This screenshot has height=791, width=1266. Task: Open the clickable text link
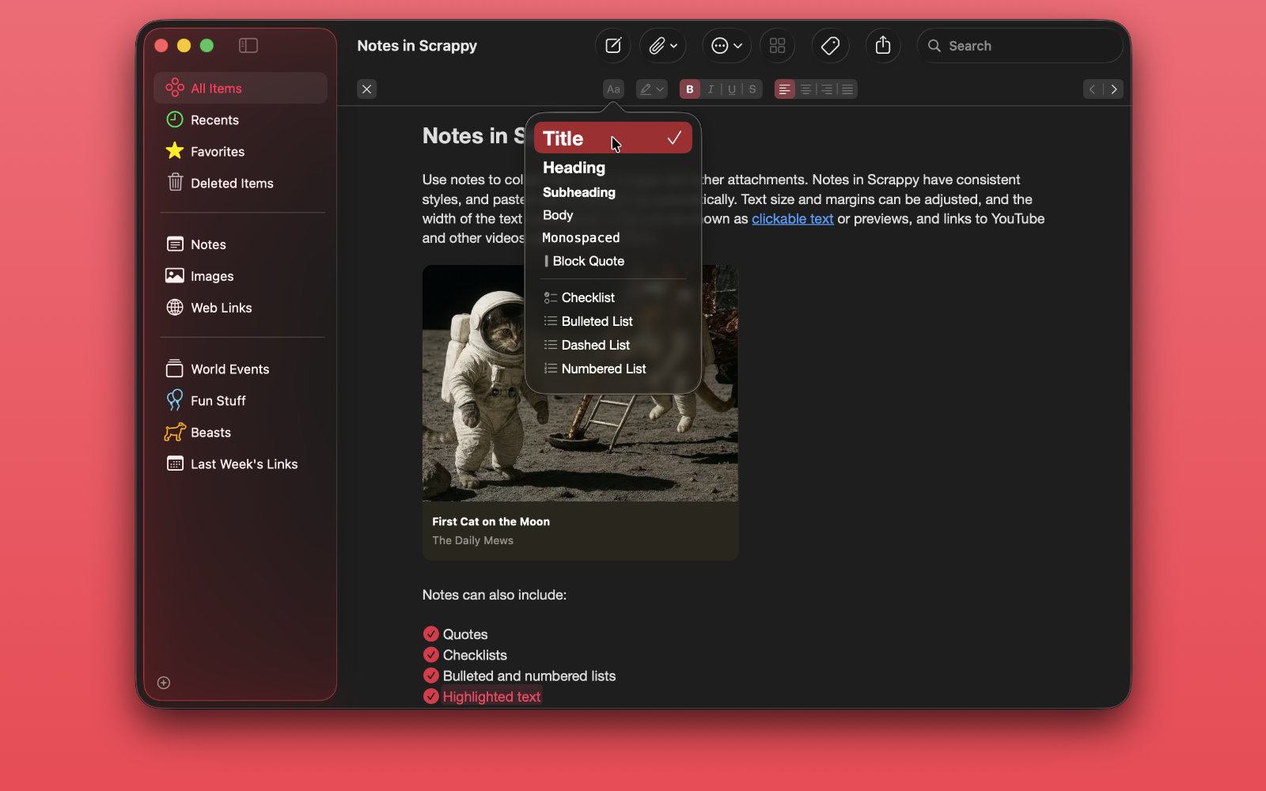pyautogui.click(x=792, y=218)
